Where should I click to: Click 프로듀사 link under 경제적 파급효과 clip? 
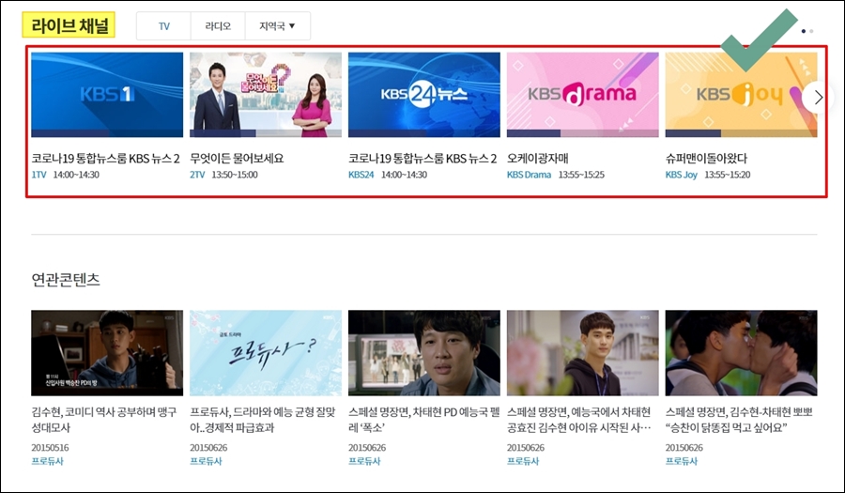point(206,461)
